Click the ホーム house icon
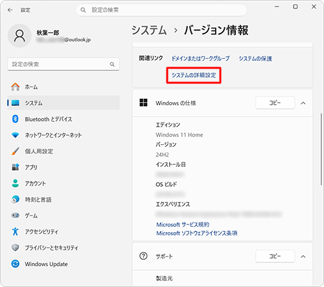Screen dimensions: 324x287 [x=16, y=87]
